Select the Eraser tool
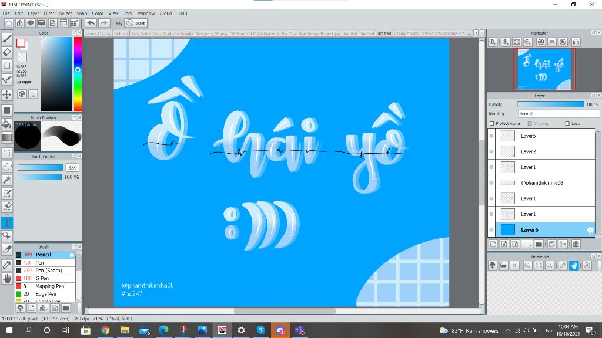 pos(7,52)
